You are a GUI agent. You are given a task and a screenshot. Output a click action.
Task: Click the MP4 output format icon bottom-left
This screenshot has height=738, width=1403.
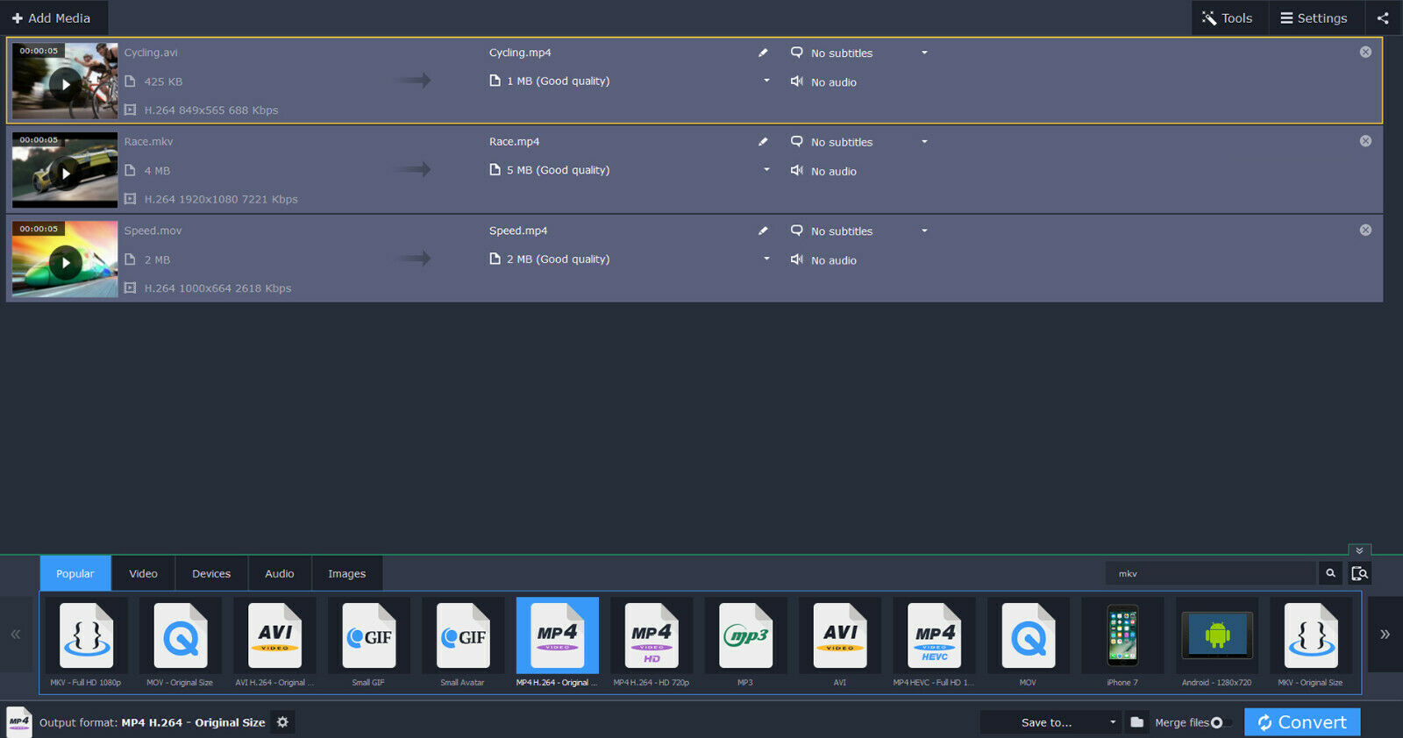[19, 722]
